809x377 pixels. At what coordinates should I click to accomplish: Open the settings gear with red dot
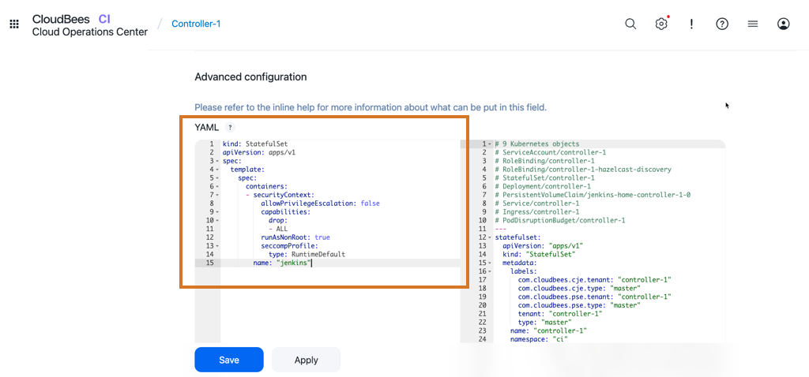click(661, 24)
